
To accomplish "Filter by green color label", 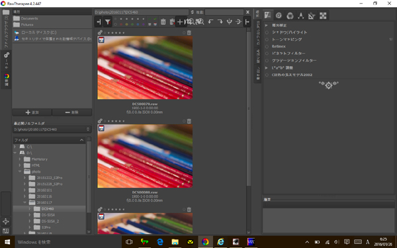I will 132,24.
